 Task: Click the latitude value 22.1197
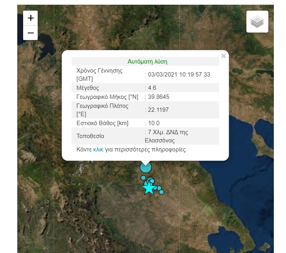click(x=158, y=110)
